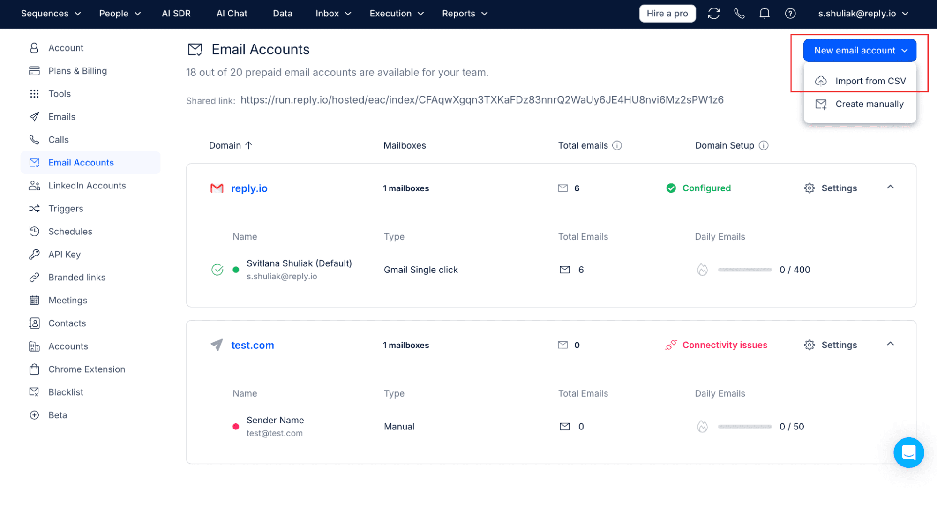Drag the Daily Emails progress bar for Sender Name
Viewport: 937px width, 519px height.
tap(744, 426)
